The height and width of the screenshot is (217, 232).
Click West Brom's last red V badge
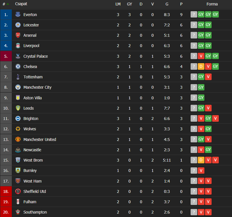pyautogui.click(x=215, y=160)
